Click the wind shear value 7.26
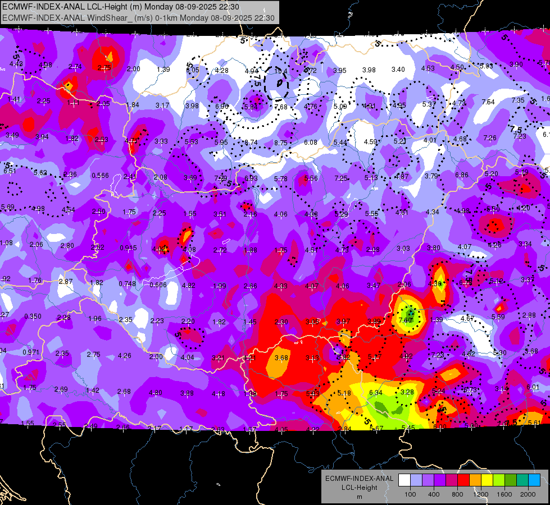The image size is (550, 505). (x=490, y=137)
